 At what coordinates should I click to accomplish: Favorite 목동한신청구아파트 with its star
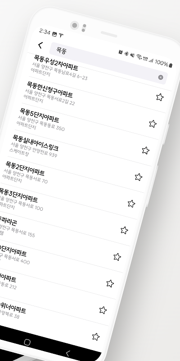point(160,97)
